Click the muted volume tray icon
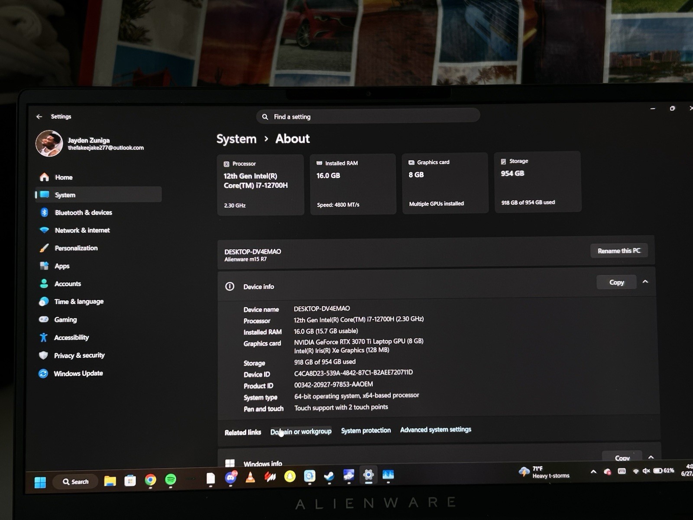The width and height of the screenshot is (693, 520). pos(646,471)
